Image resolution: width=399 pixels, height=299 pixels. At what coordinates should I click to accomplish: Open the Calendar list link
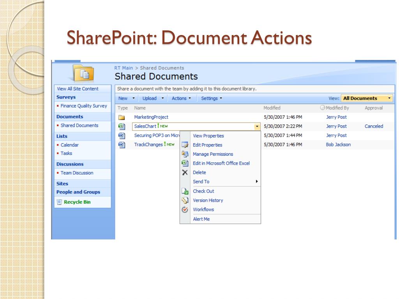point(69,145)
